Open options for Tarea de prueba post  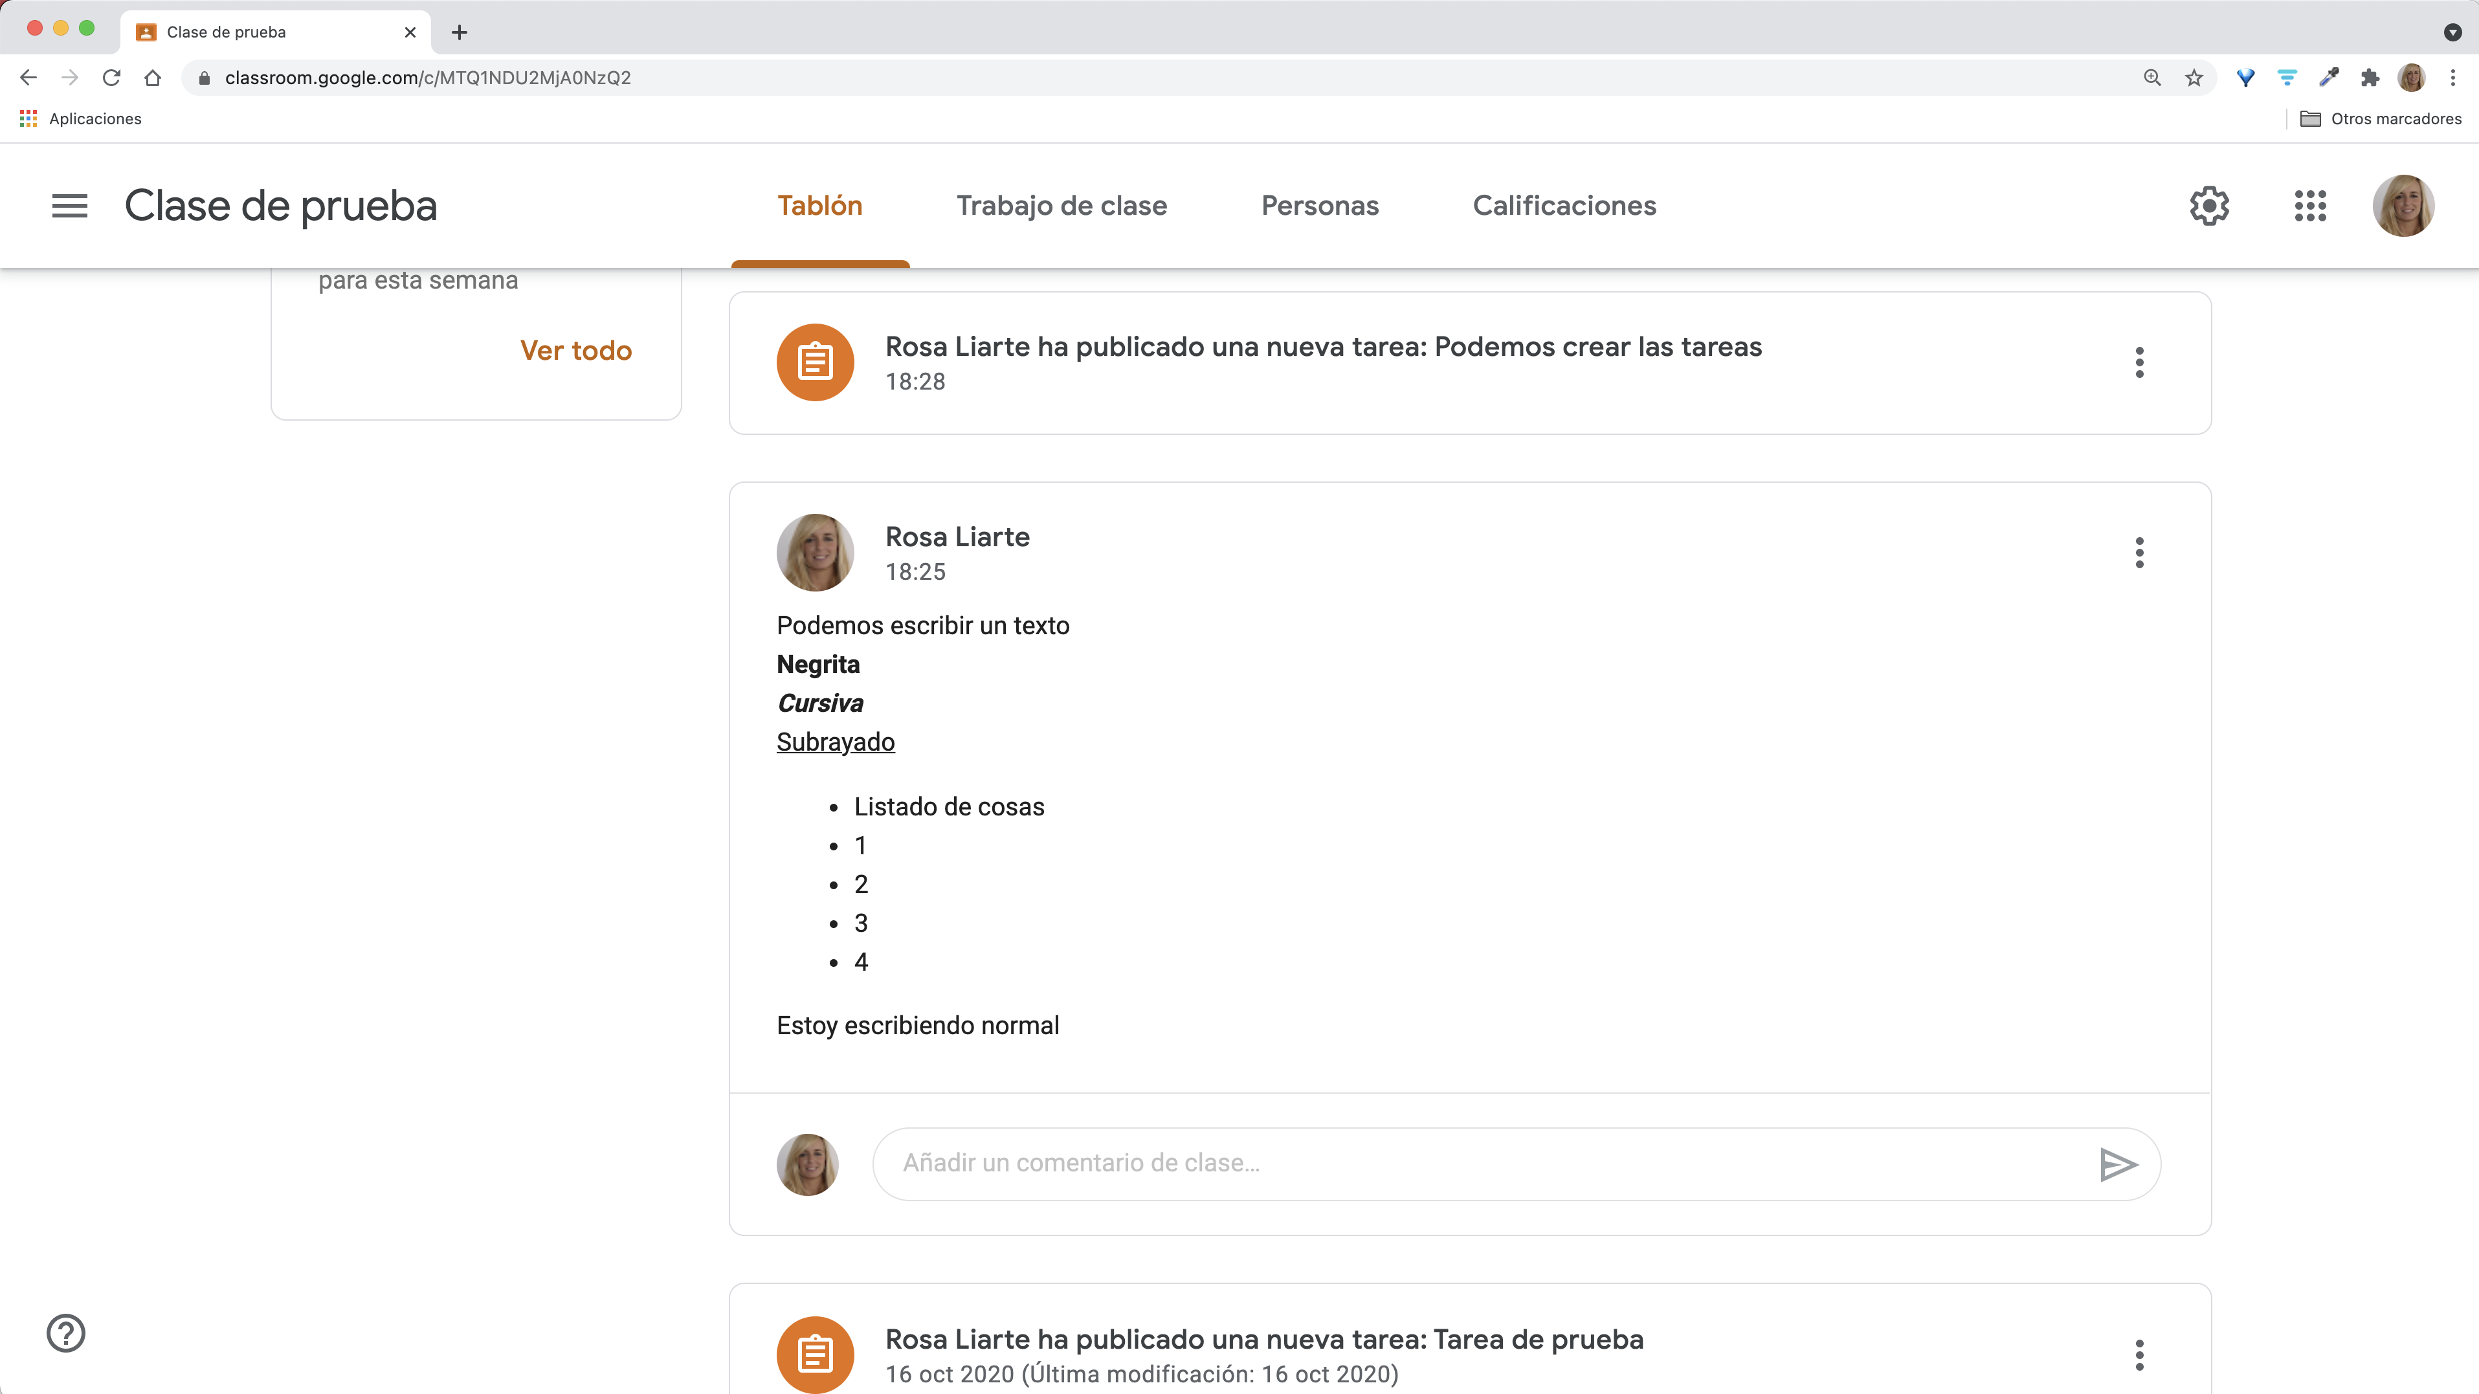(2139, 1355)
